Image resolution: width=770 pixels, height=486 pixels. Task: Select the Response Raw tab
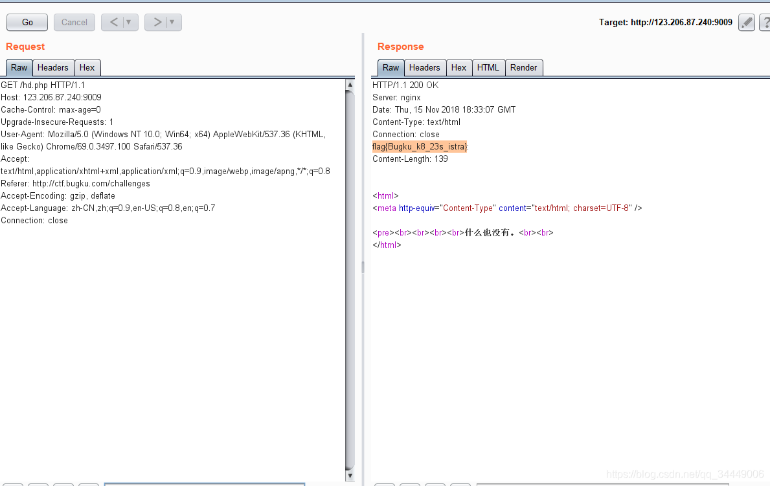click(x=391, y=68)
